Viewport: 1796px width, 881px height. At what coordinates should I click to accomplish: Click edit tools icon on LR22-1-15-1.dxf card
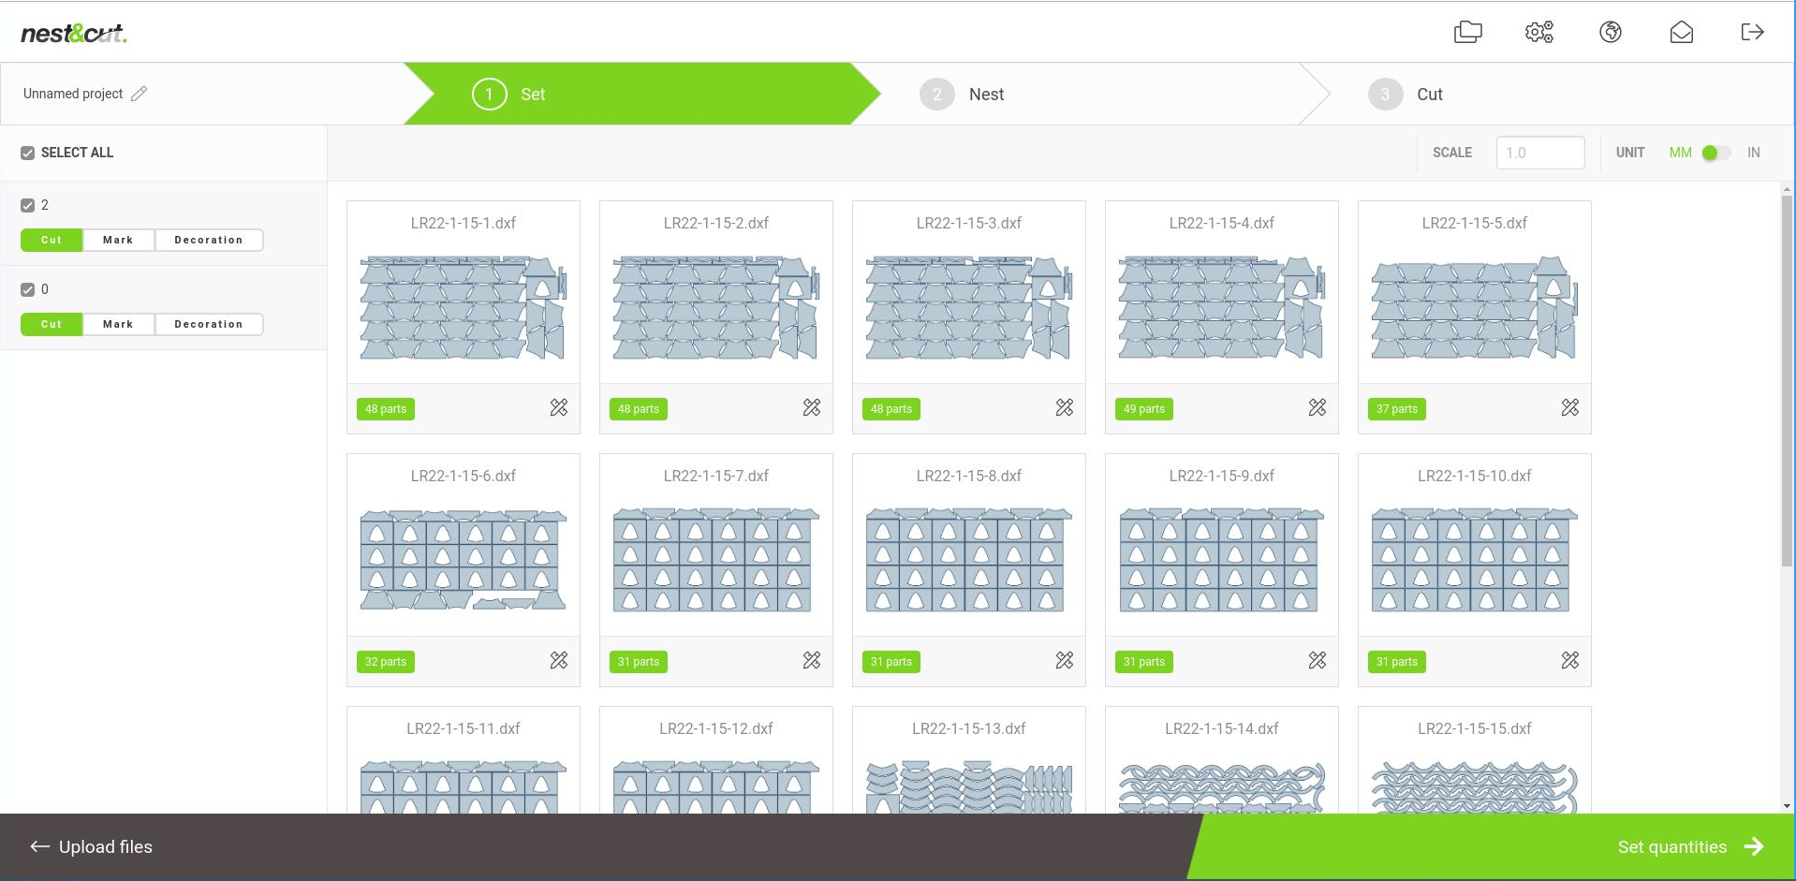click(x=559, y=407)
